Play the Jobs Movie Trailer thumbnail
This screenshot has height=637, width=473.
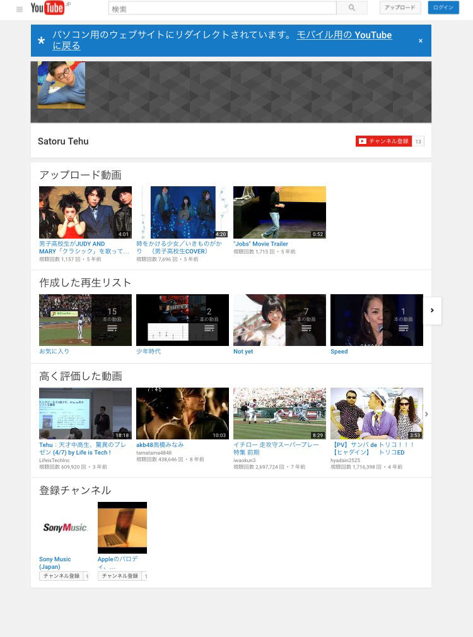pos(279,213)
